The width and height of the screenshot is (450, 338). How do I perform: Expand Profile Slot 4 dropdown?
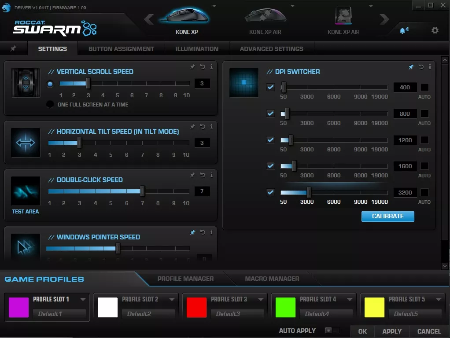coord(350,299)
